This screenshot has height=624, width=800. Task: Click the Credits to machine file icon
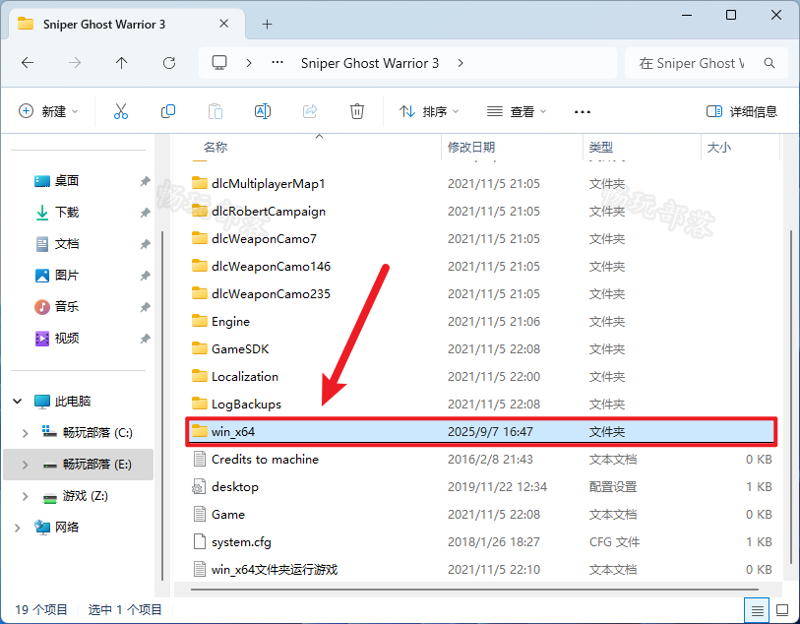pyautogui.click(x=200, y=460)
